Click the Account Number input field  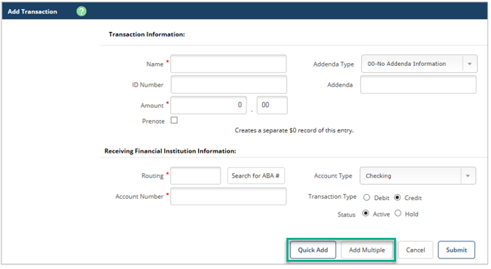click(x=228, y=196)
